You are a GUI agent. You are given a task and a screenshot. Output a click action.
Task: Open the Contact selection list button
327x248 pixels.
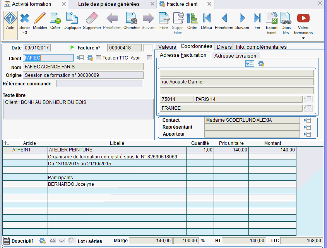[308, 120]
